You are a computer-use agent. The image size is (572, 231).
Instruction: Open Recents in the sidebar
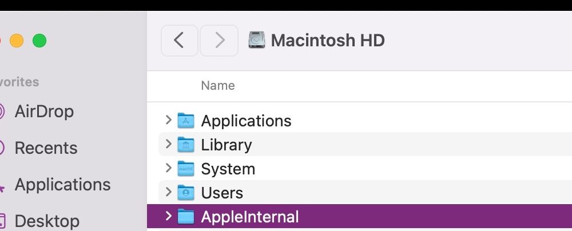pos(46,148)
